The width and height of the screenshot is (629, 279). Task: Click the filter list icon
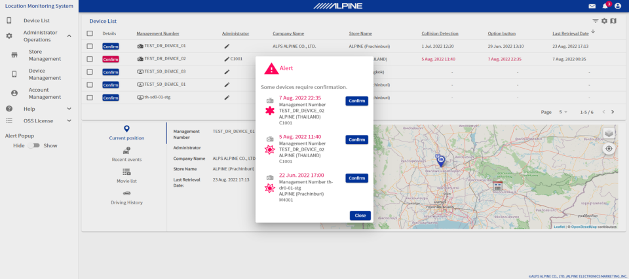pos(596,21)
